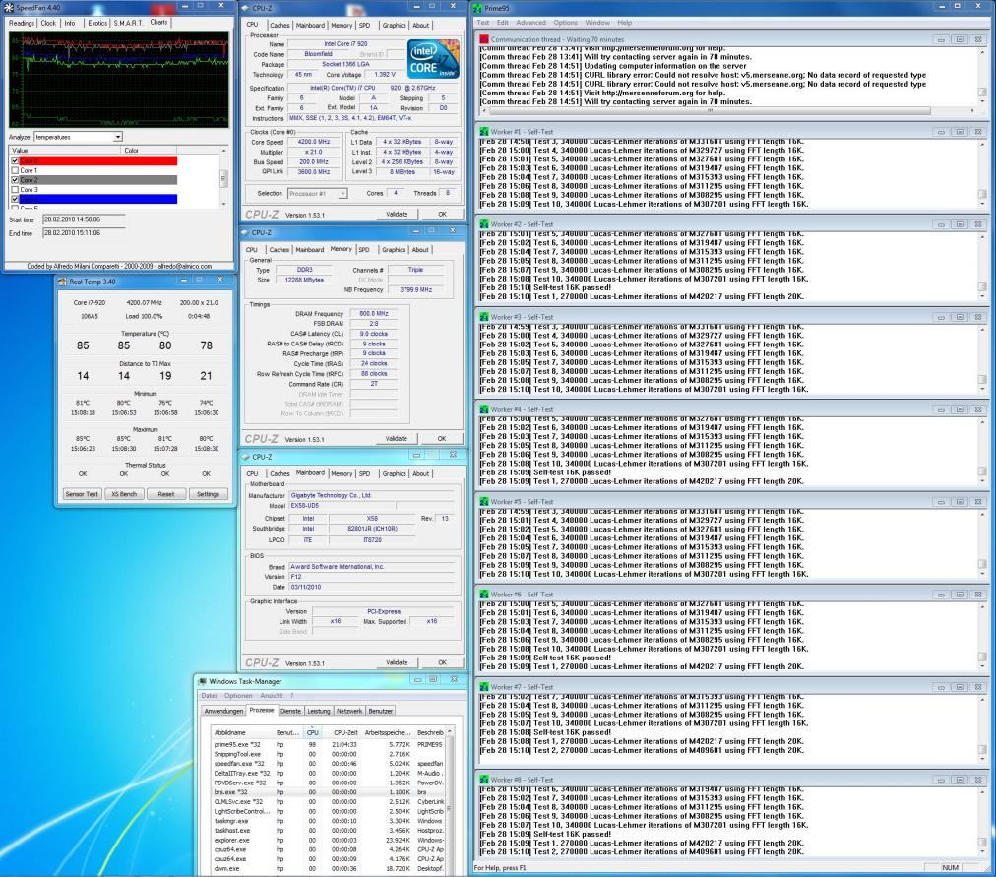Maximize the Worker #1 Self-Test child window
The height and width of the screenshot is (877, 996).
960,132
